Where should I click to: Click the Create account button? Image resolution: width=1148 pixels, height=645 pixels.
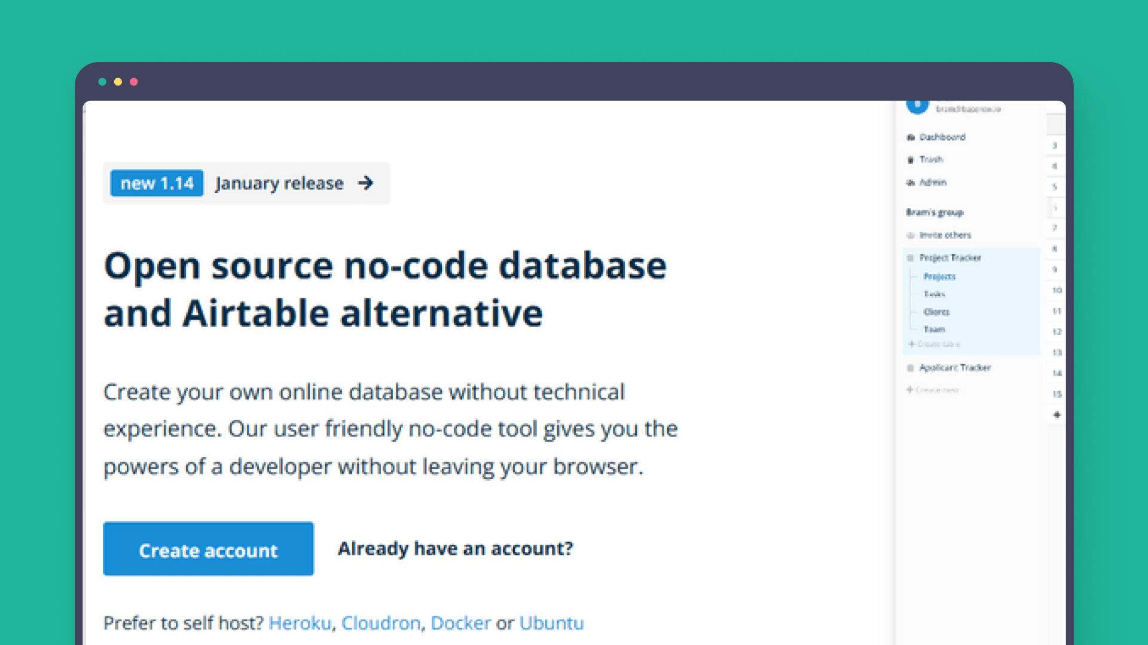208,549
